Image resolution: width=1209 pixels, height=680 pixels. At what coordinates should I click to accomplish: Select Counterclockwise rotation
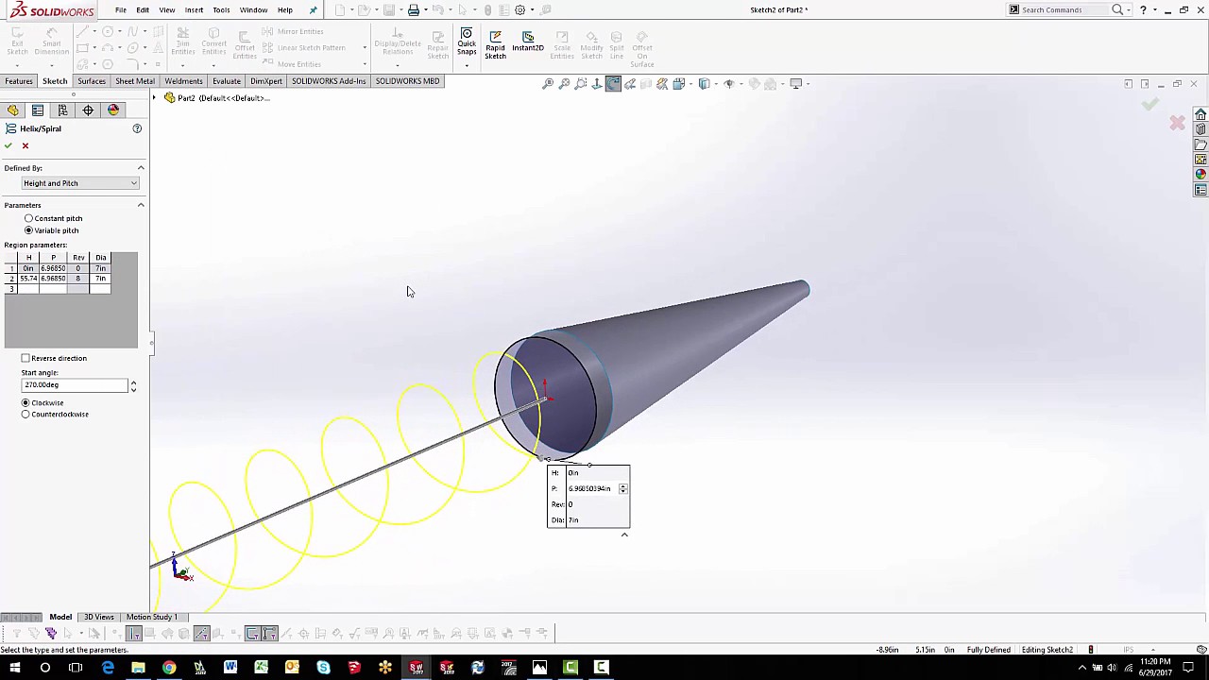26,414
